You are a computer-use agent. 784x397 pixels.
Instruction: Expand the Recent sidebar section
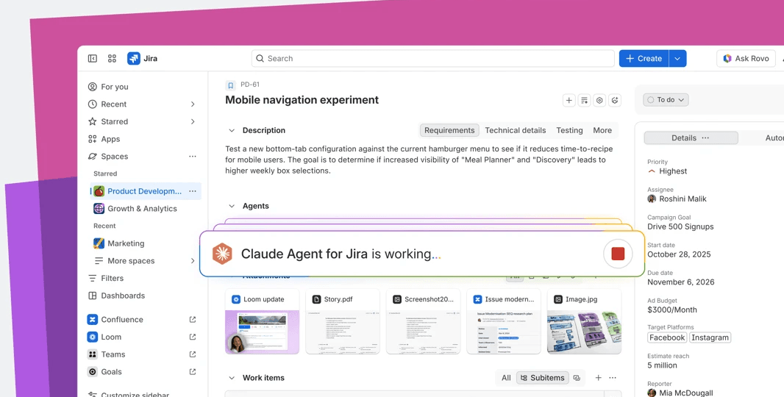193,104
